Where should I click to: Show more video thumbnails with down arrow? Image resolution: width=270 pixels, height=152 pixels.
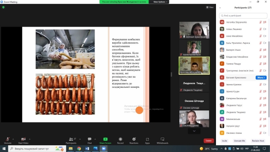pyautogui.click(x=194, y=131)
